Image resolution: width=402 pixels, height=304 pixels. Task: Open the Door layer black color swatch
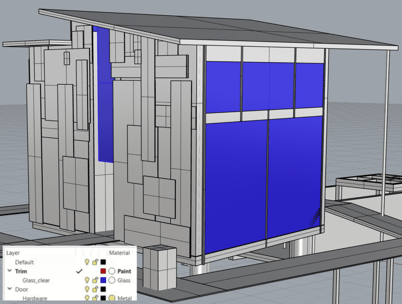point(103,289)
